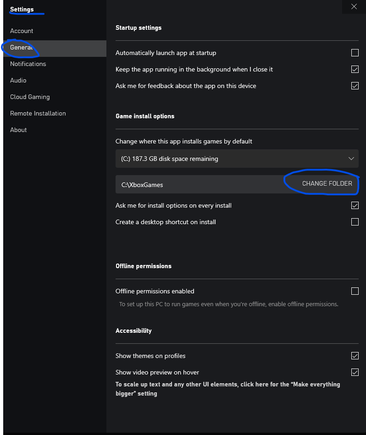Open the Account settings section
Screen dimensions: 366x435
pyautogui.click(x=22, y=31)
